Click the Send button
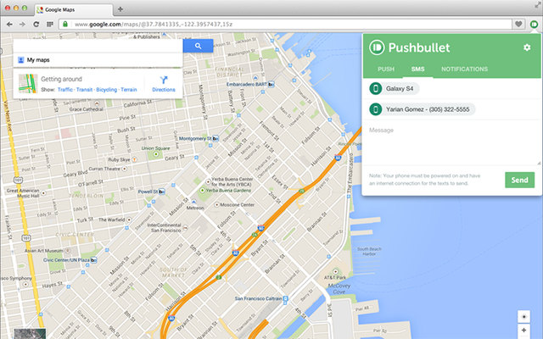 point(519,180)
